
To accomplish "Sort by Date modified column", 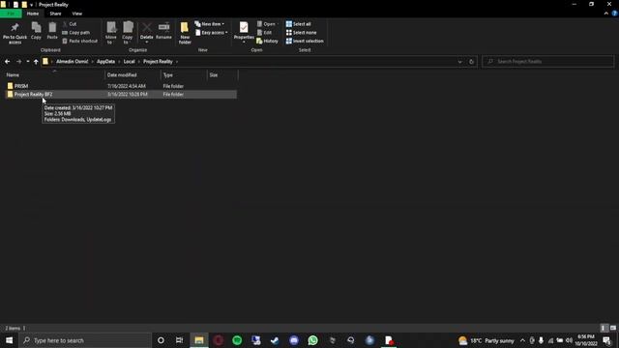I will [133, 75].
